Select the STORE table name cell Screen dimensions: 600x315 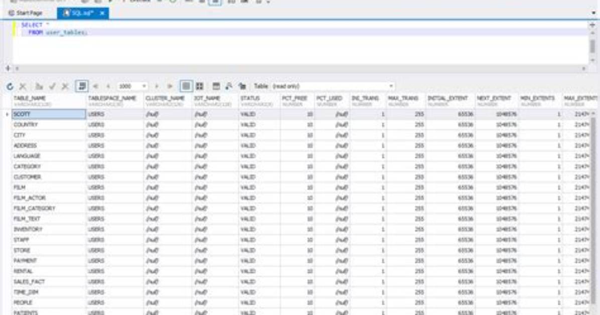(49, 250)
